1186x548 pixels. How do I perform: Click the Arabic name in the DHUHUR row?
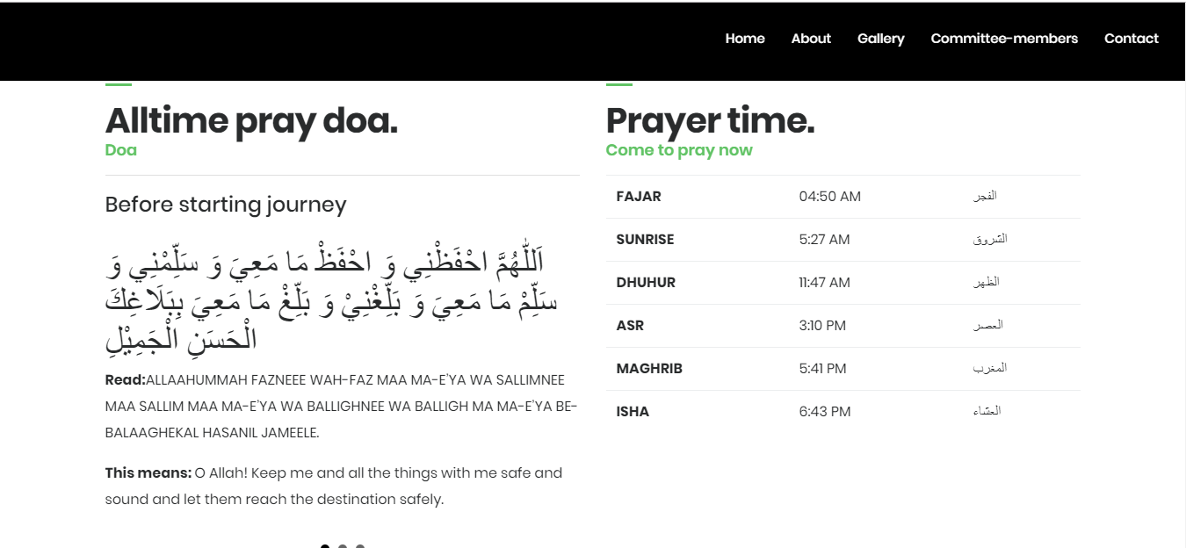coord(986,282)
